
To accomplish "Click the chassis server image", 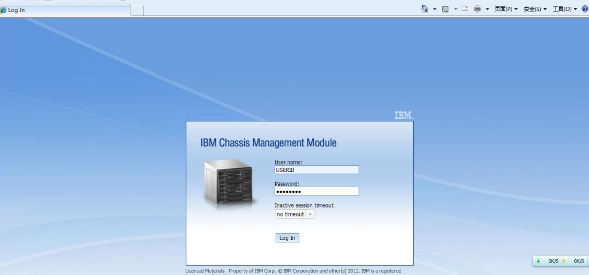I will (x=230, y=182).
